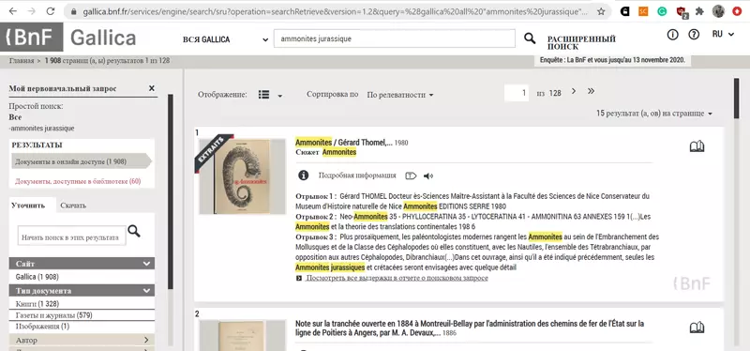Click the magnifier beside refine results field
The image size is (750, 351).
(x=134, y=232)
